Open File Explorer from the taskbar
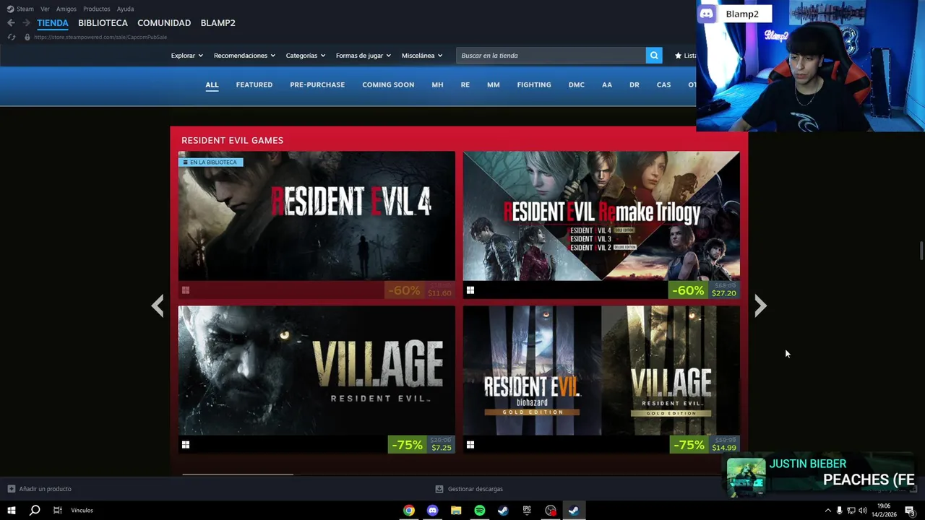Screen dimensions: 925x520 tap(456, 511)
